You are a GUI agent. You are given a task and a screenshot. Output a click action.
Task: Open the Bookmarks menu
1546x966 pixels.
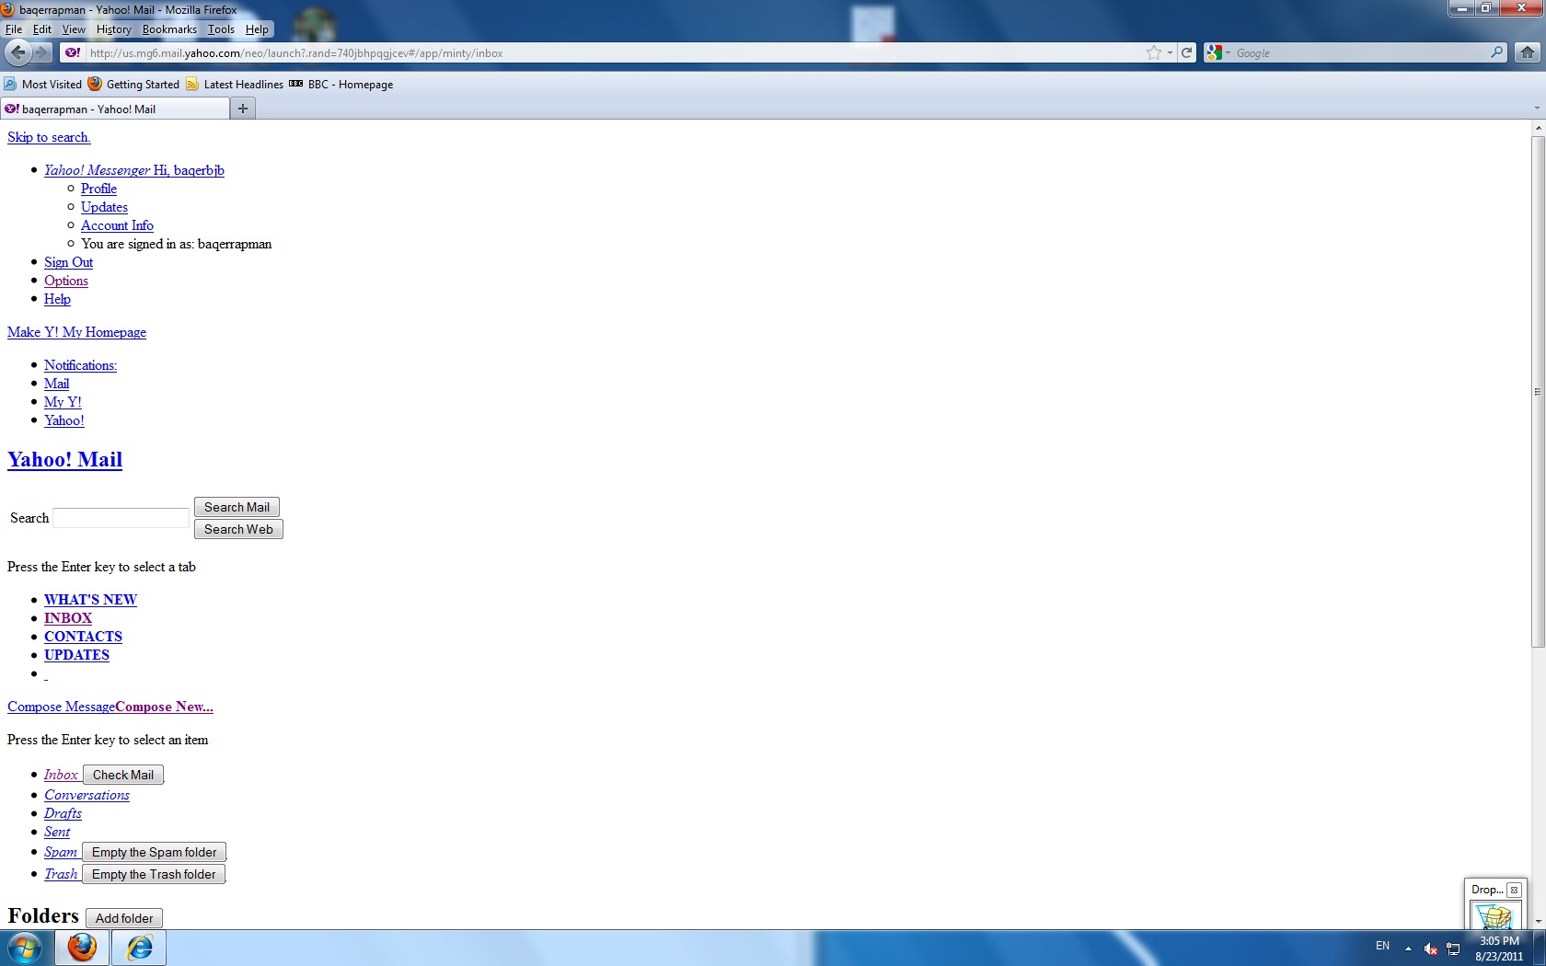[x=169, y=29]
